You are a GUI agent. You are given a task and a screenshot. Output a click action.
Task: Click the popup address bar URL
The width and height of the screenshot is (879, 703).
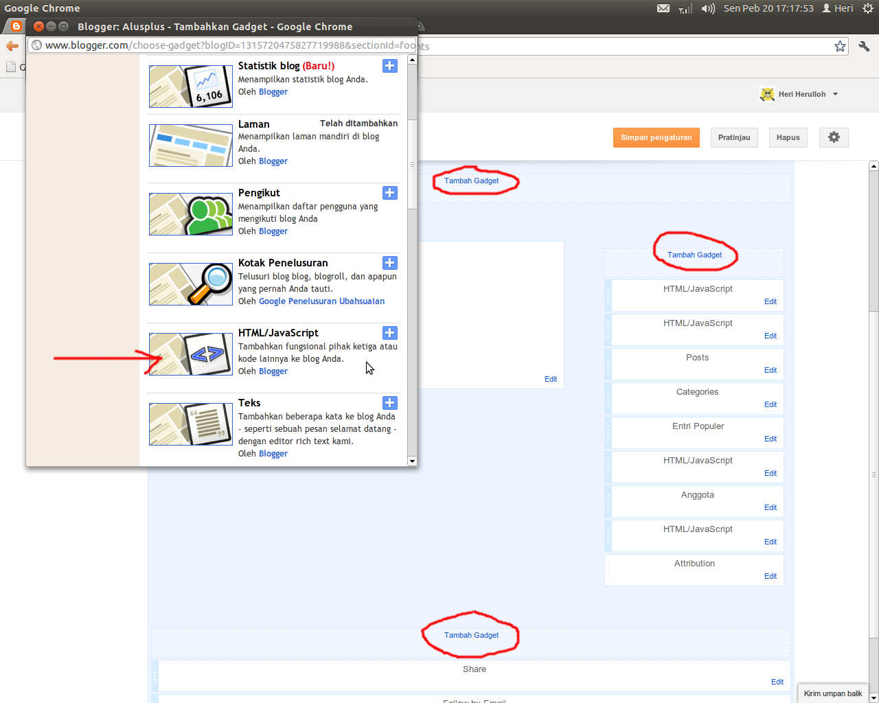[222, 45]
